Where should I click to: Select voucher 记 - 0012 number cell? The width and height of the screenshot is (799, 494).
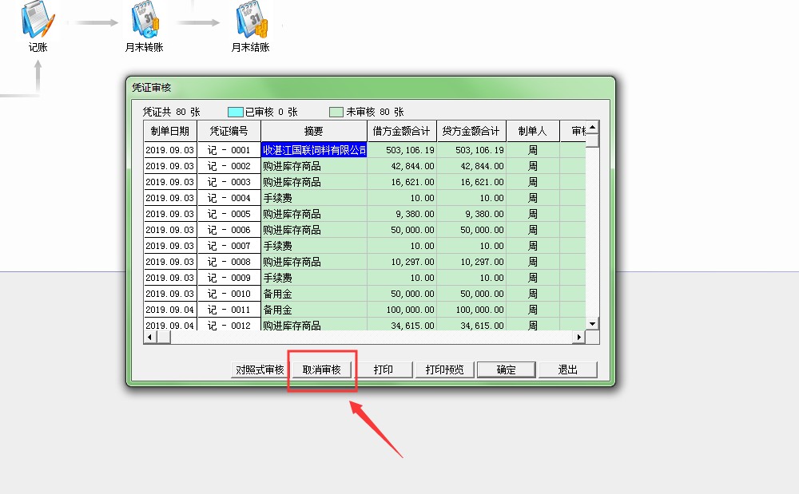229,325
